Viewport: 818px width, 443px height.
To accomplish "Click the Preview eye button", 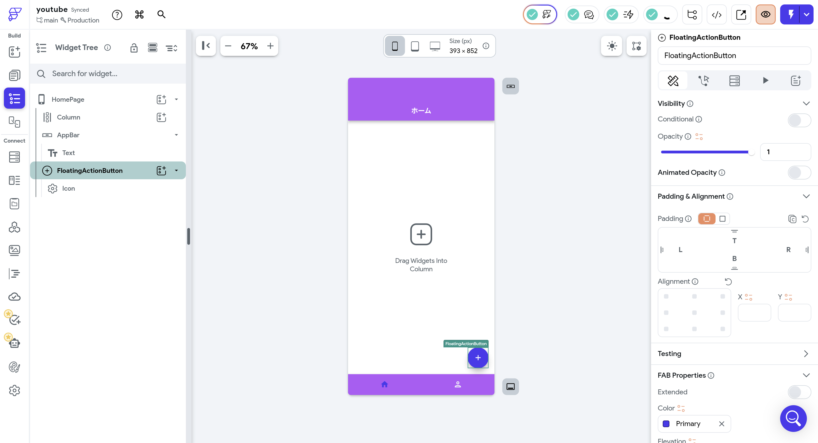I will click(765, 14).
